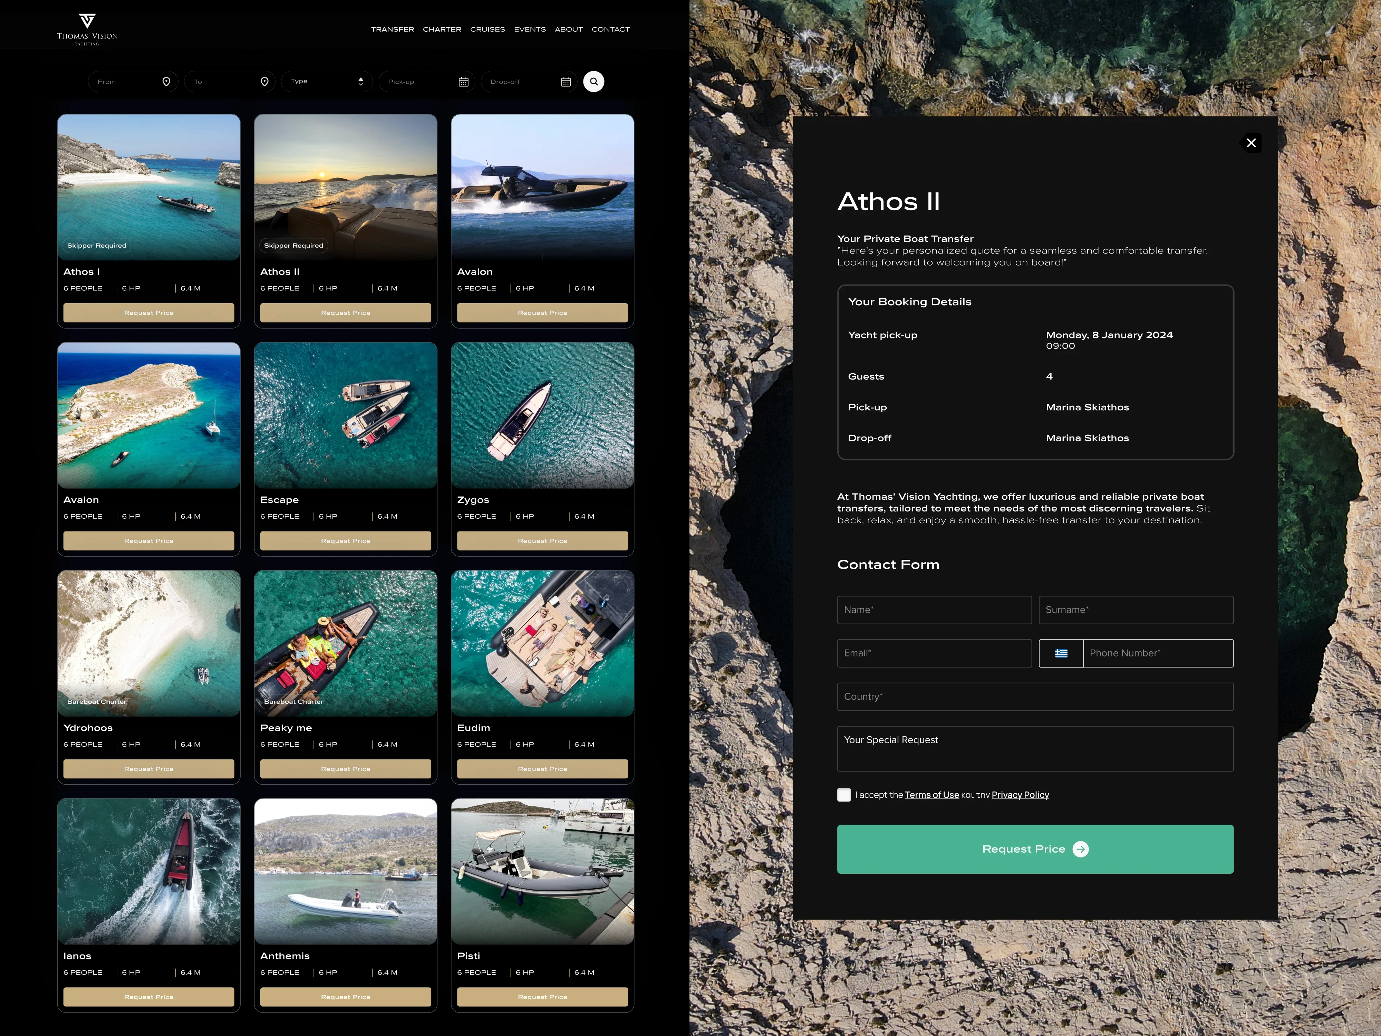The image size is (1381, 1036).
Task: Accept the Terms of Use checkbox
Action: (843, 795)
